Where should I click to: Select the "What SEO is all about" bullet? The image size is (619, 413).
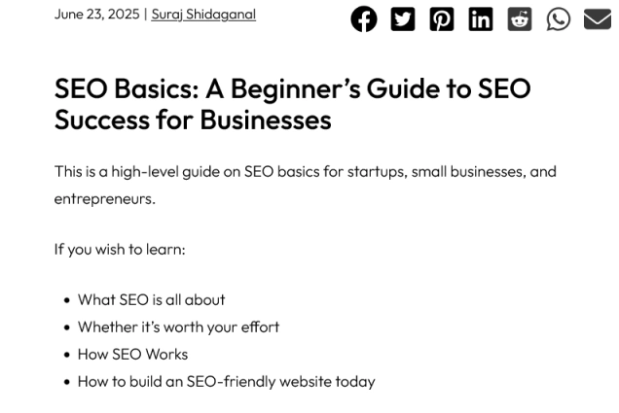(151, 300)
